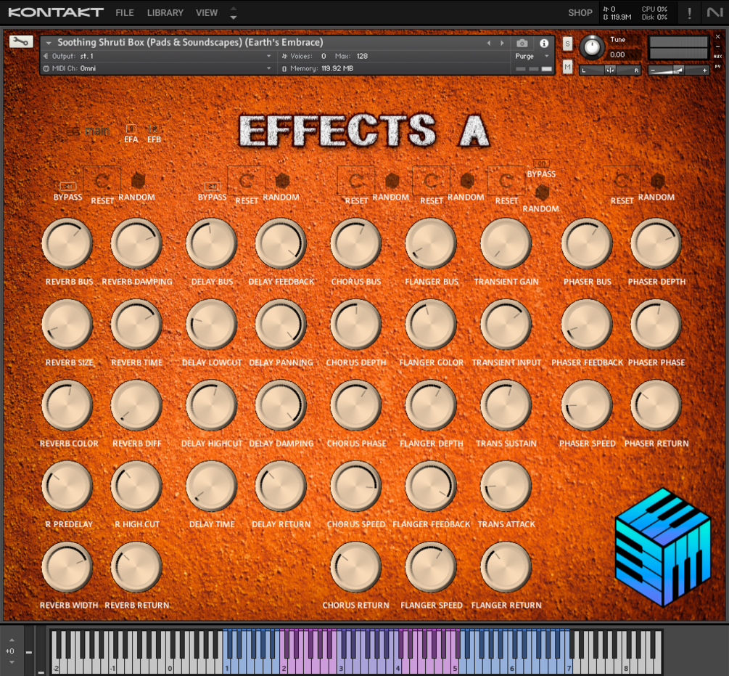Click the Tune knob
This screenshot has height=676, width=729.
click(x=592, y=46)
